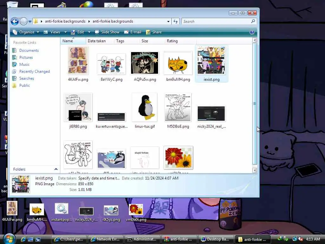Click 'Specify date and time t...' field
The image size is (325, 244).
pyautogui.click(x=99, y=178)
